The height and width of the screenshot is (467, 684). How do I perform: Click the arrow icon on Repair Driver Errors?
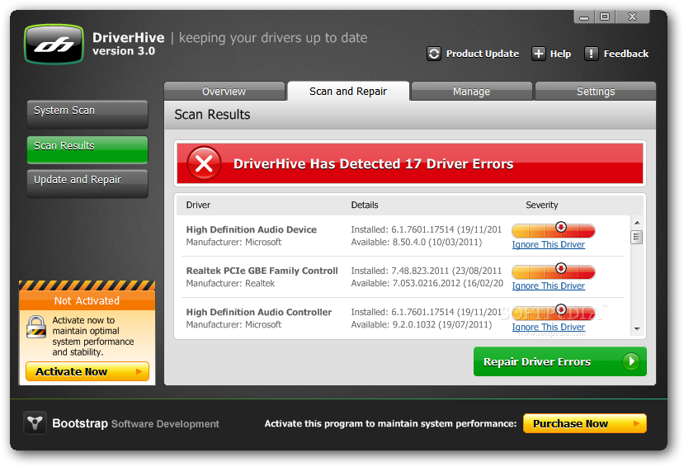(x=630, y=361)
